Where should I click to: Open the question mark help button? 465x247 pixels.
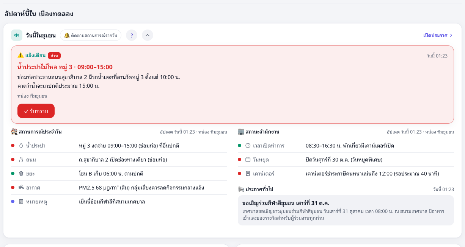132,35
